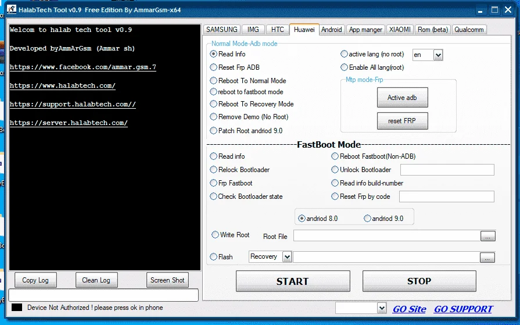Open the Android tab
Image resolution: width=520 pixels, height=325 pixels.
(x=331, y=30)
